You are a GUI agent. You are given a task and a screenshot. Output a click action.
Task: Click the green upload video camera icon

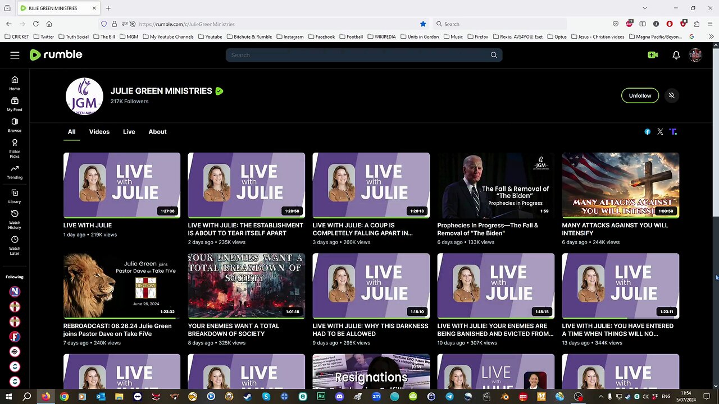pos(653,55)
